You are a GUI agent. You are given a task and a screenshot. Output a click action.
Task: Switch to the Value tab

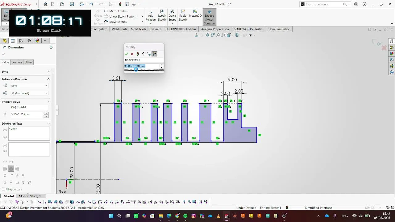click(5, 62)
